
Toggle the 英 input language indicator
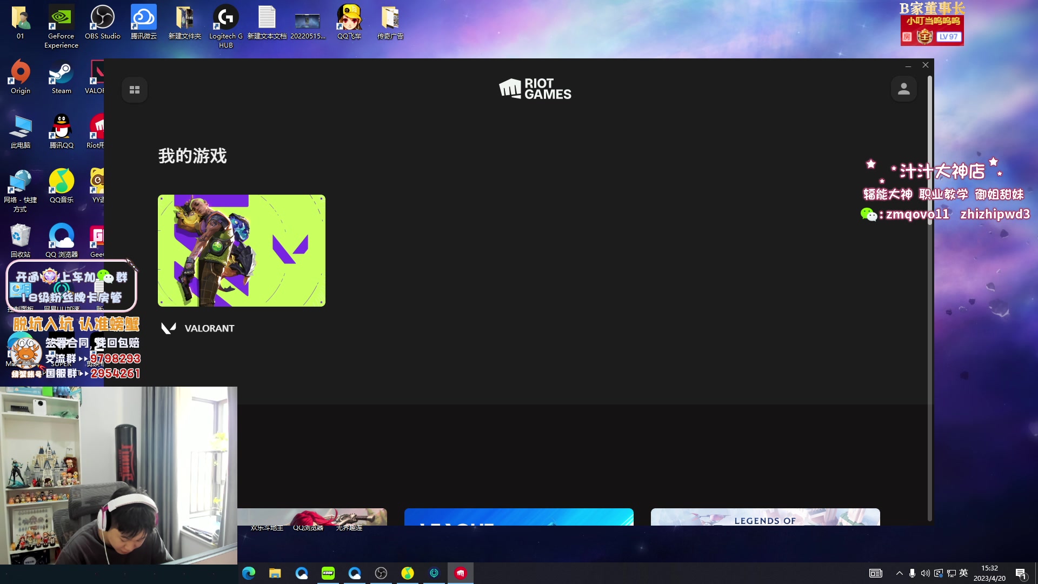pyautogui.click(x=964, y=573)
